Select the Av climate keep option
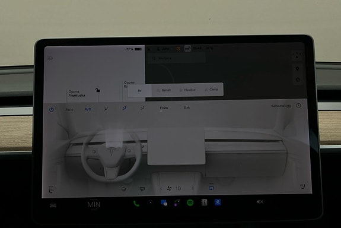 coord(139,91)
